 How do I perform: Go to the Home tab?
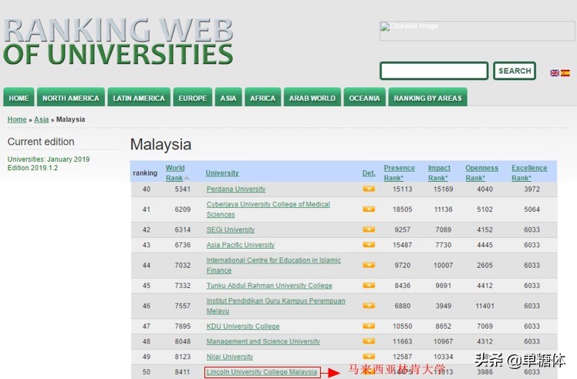click(19, 98)
